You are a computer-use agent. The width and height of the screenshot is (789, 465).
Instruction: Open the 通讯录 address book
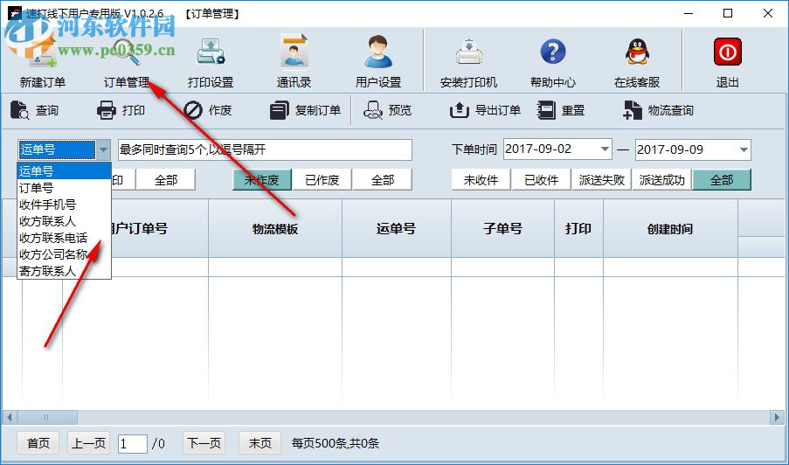pos(294,63)
